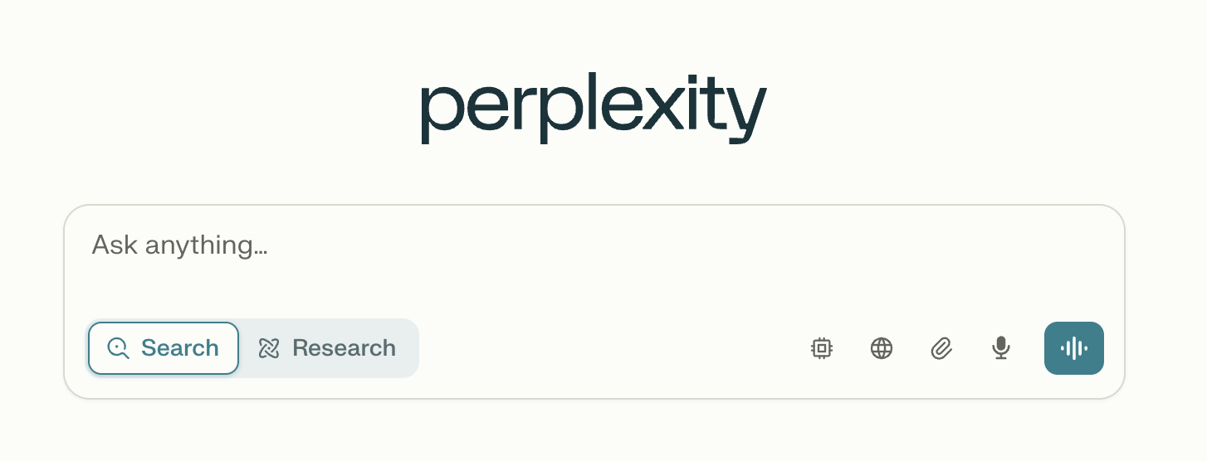Click the globe sources icon
Screen dimensions: 1207x461
[882, 348]
